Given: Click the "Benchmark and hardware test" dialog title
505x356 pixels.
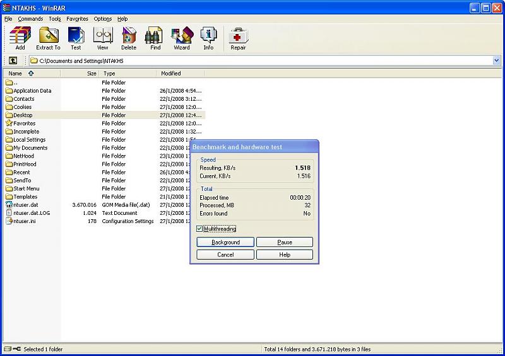Looking at the screenshot, I should (x=237, y=147).
